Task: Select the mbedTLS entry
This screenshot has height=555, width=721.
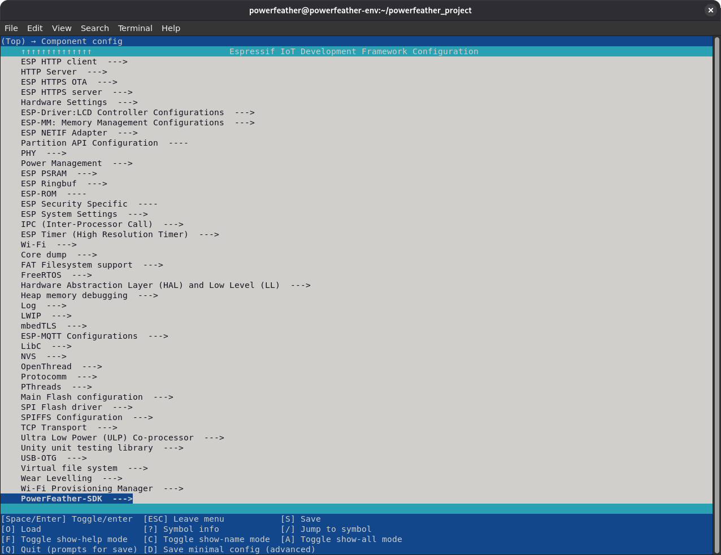Action: 54,326
